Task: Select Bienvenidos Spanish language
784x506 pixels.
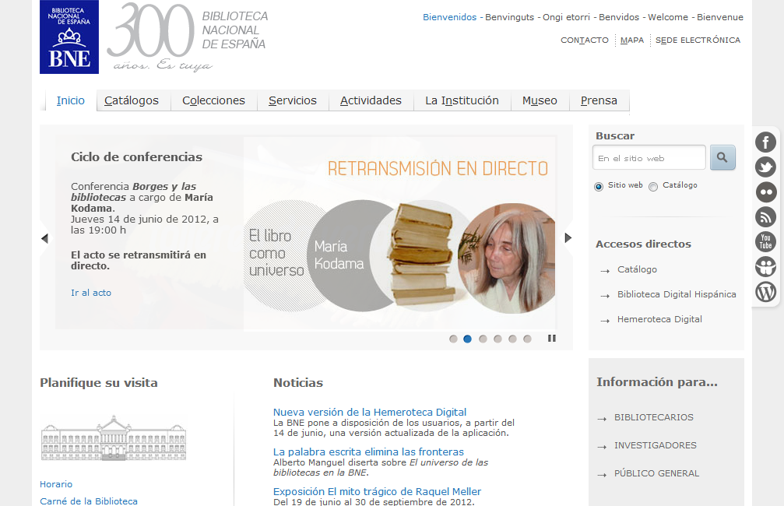Action: 449,17
